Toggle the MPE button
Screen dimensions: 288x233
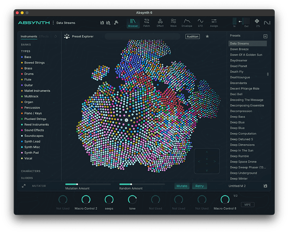click(x=247, y=205)
